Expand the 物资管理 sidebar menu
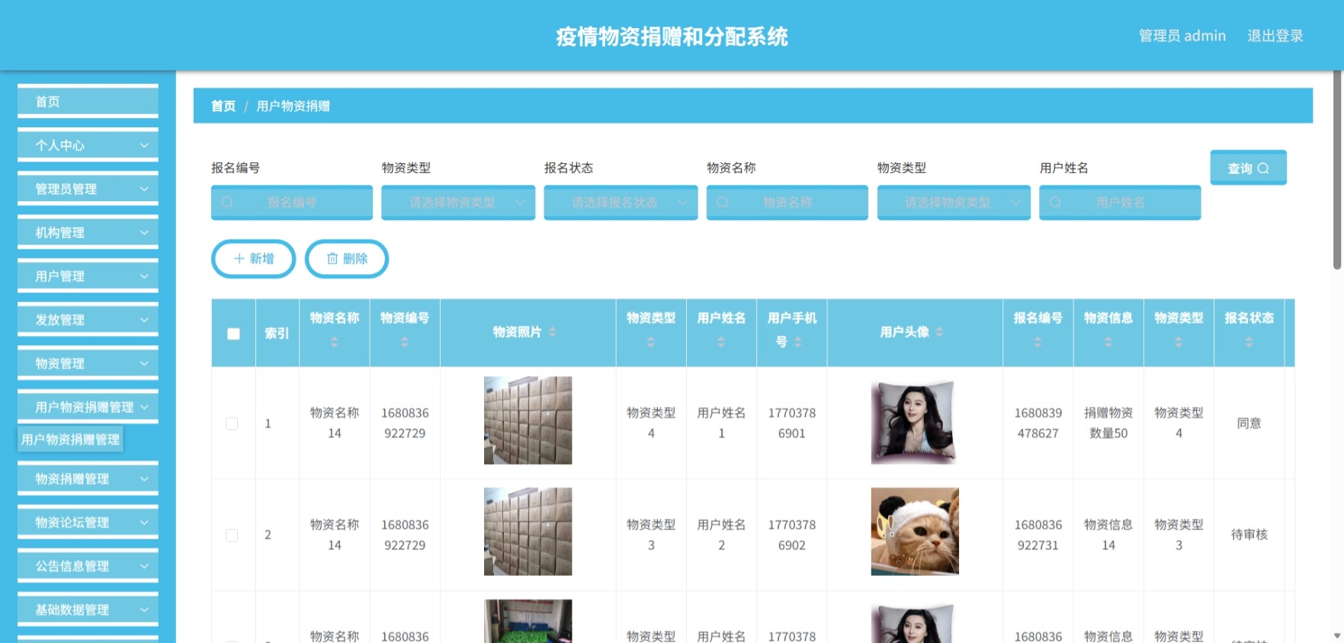Screen dimensions: 1344x643 (x=88, y=363)
